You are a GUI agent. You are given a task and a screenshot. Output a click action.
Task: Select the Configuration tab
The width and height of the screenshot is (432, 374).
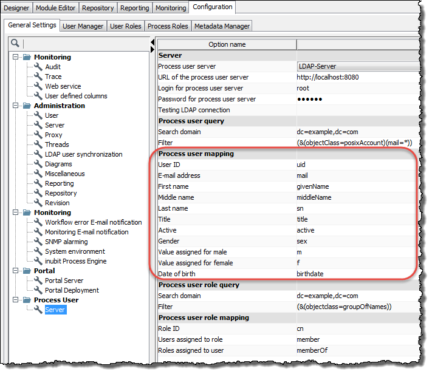pyautogui.click(x=213, y=7)
